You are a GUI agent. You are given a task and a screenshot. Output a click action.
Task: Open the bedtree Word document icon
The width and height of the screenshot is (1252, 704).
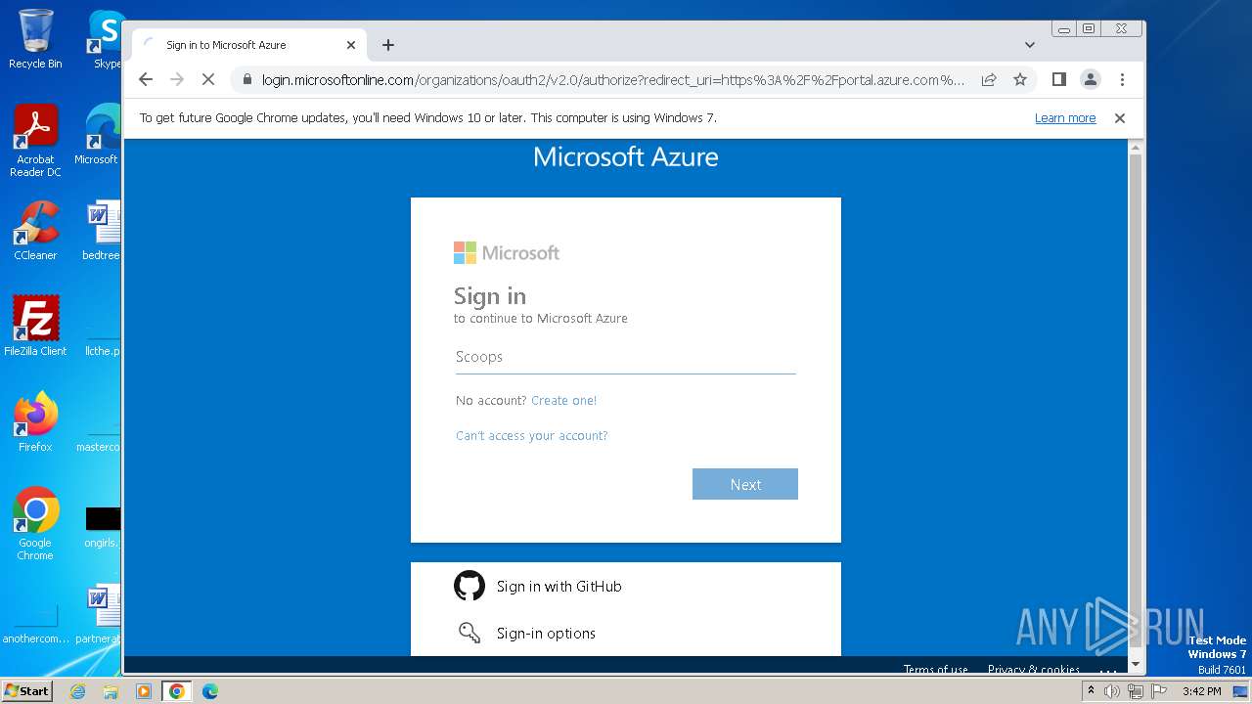pyautogui.click(x=102, y=231)
